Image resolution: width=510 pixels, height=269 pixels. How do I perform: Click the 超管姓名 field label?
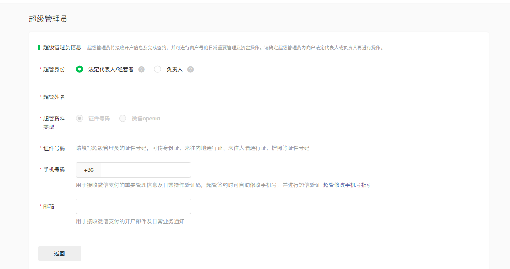pos(54,97)
